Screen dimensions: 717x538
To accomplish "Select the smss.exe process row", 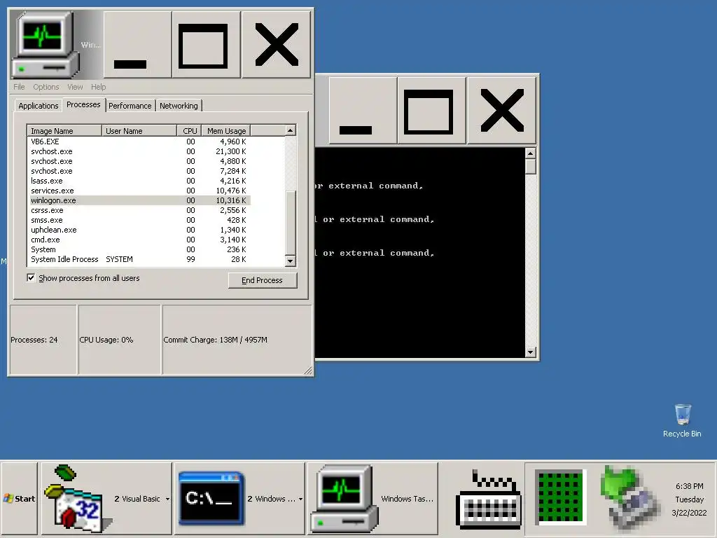I will click(139, 220).
